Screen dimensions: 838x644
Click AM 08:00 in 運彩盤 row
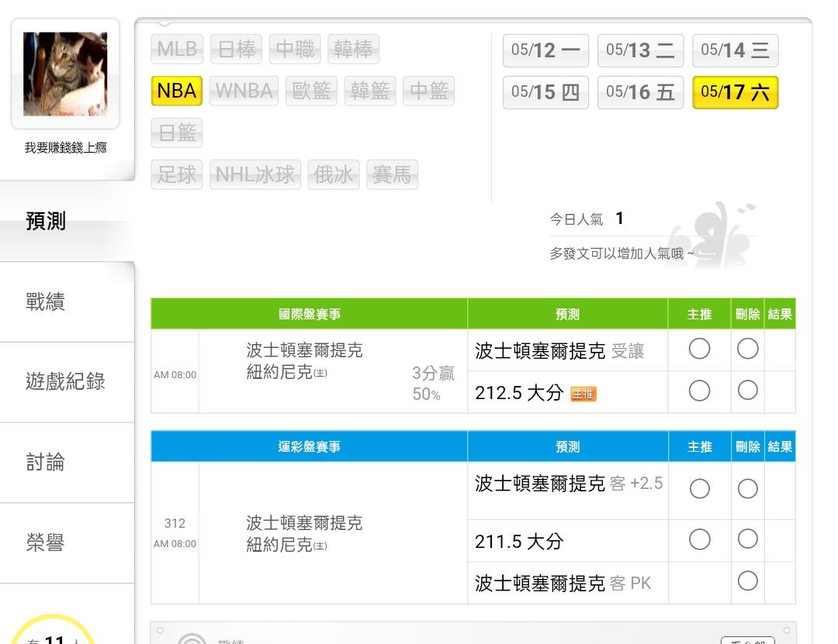pyautogui.click(x=175, y=543)
